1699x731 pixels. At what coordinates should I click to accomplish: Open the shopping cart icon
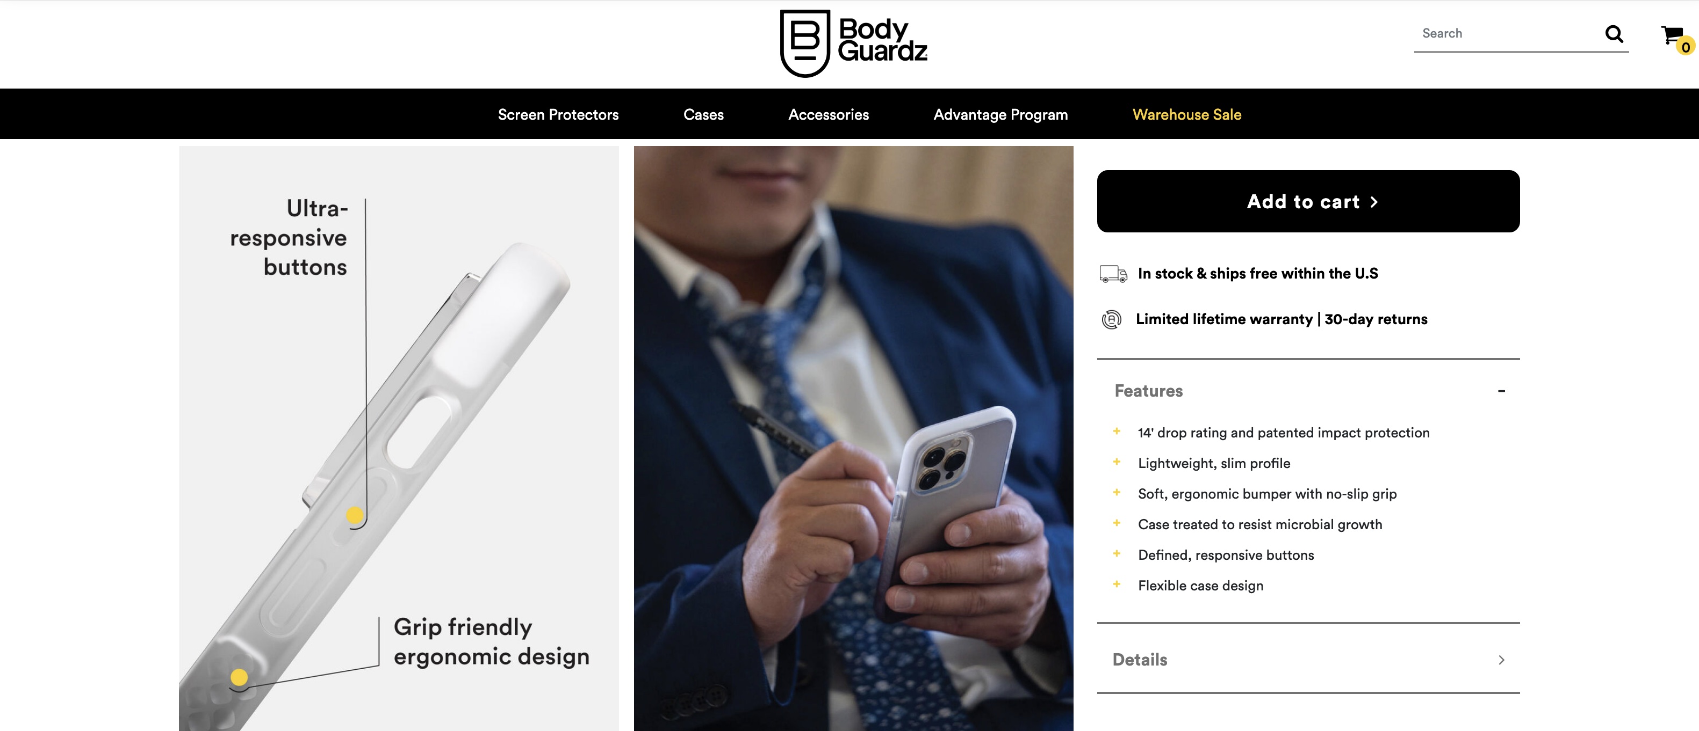[1672, 35]
